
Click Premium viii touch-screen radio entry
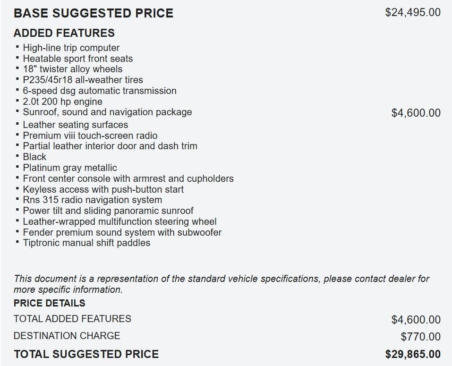[x=90, y=136]
